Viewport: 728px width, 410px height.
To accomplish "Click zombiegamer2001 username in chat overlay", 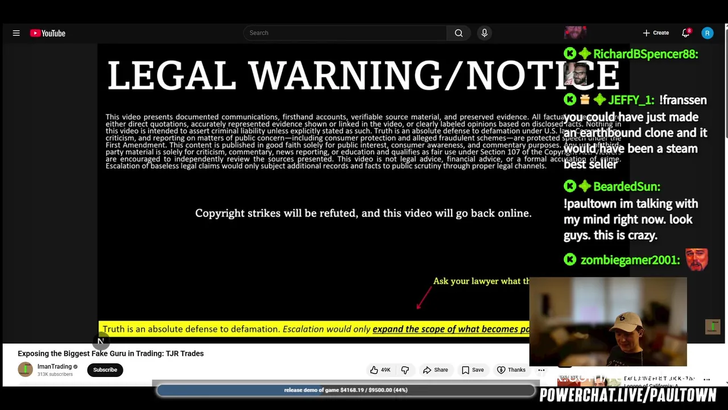I will (x=630, y=260).
